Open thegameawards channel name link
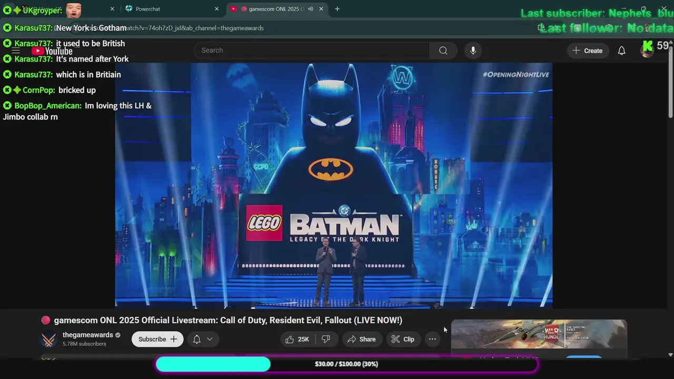 point(88,335)
